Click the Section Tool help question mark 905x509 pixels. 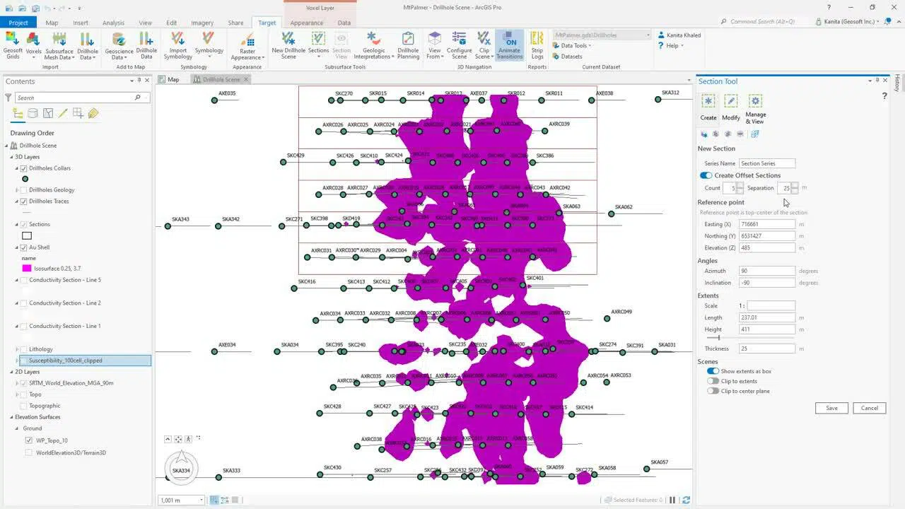[x=884, y=95]
